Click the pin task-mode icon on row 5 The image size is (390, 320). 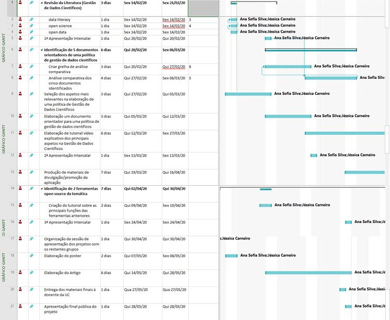pos(31,38)
